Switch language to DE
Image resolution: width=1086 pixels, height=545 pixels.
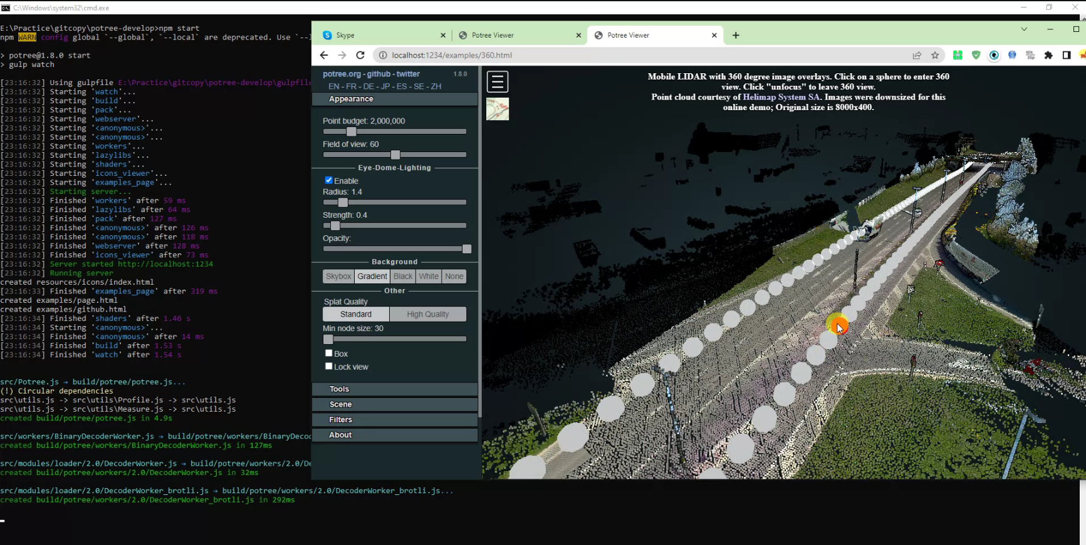click(x=368, y=86)
